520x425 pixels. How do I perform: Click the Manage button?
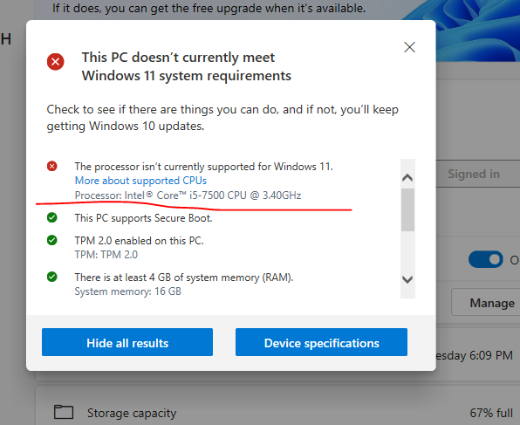[492, 303]
